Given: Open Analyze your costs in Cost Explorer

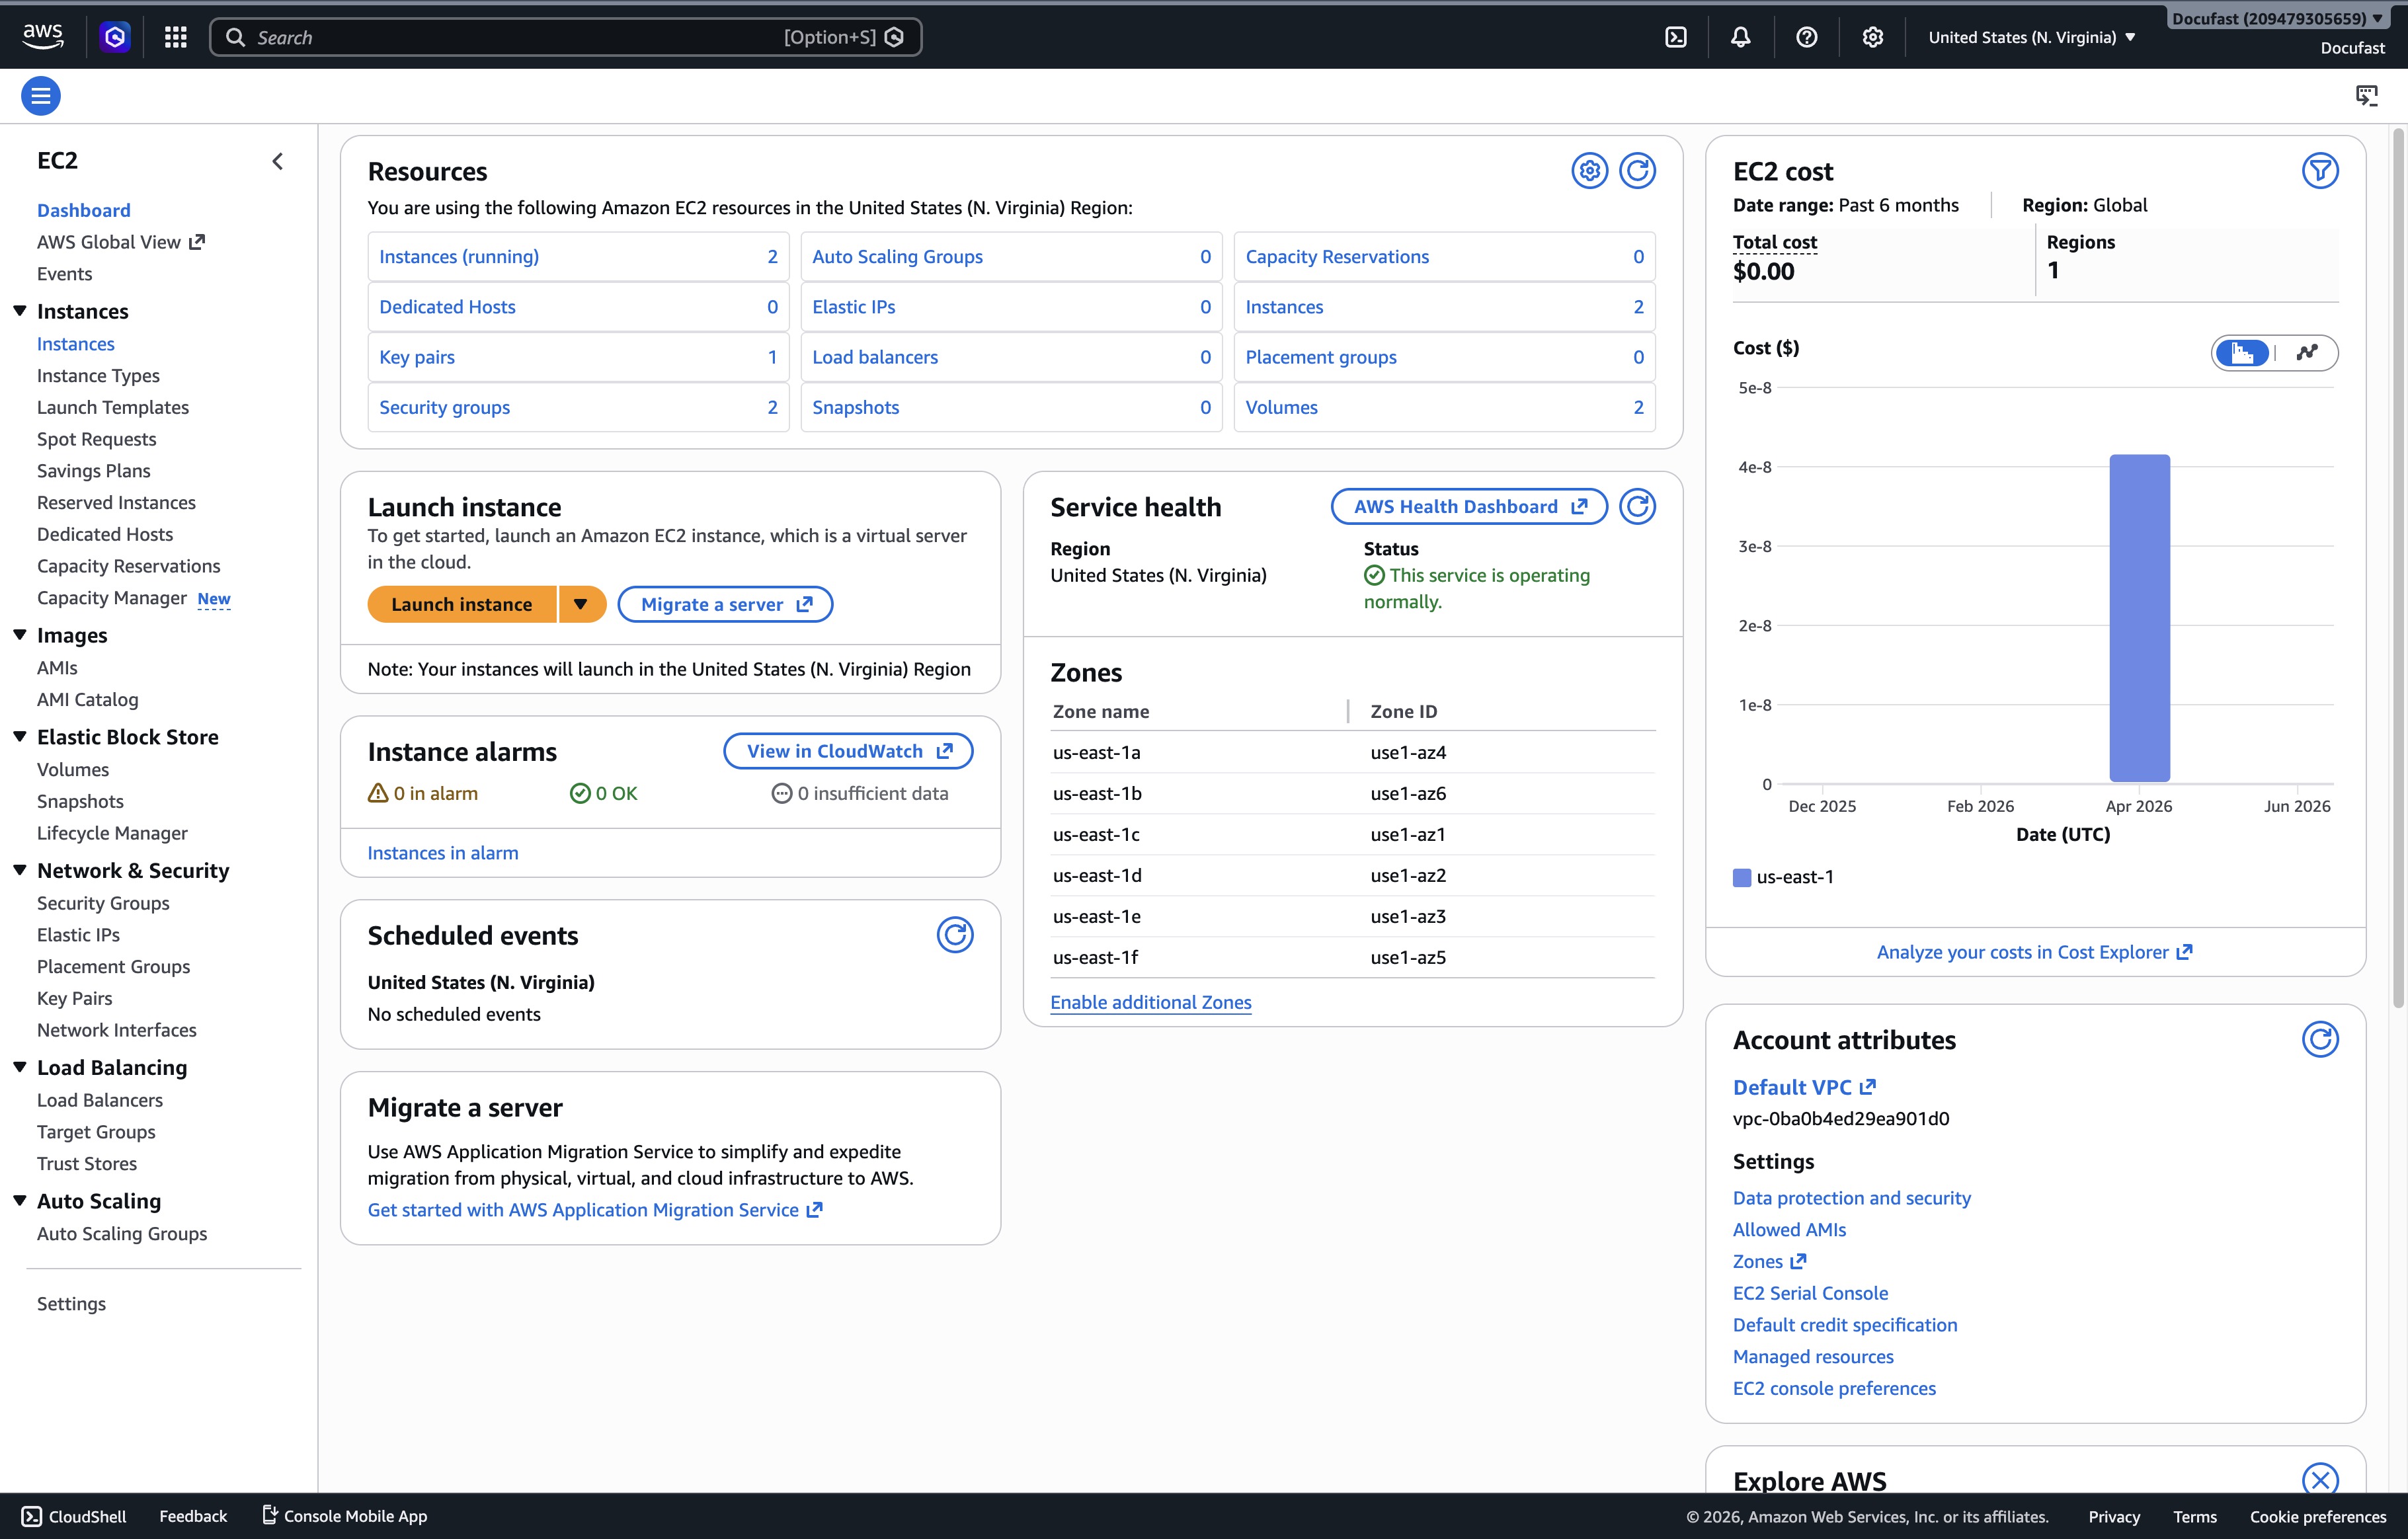Looking at the screenshot, I should click(2034, 952).
